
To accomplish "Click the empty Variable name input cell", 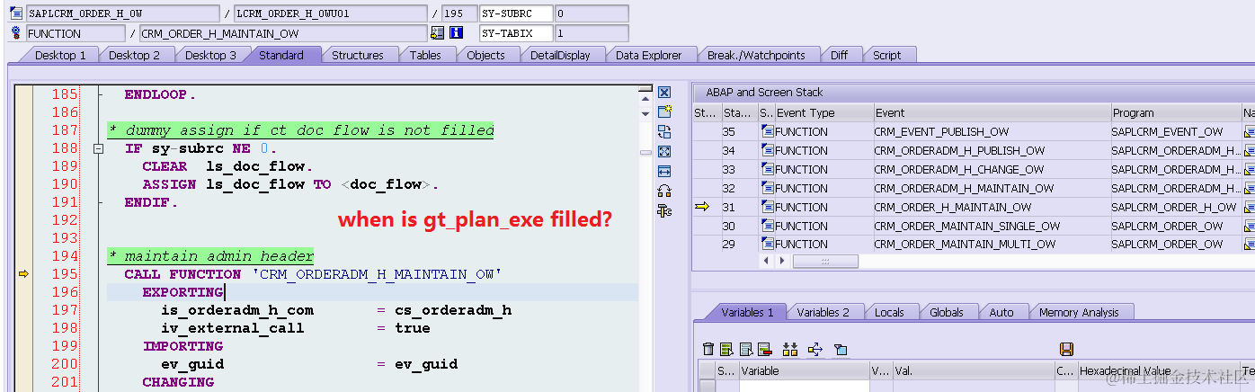I will 804,386.
